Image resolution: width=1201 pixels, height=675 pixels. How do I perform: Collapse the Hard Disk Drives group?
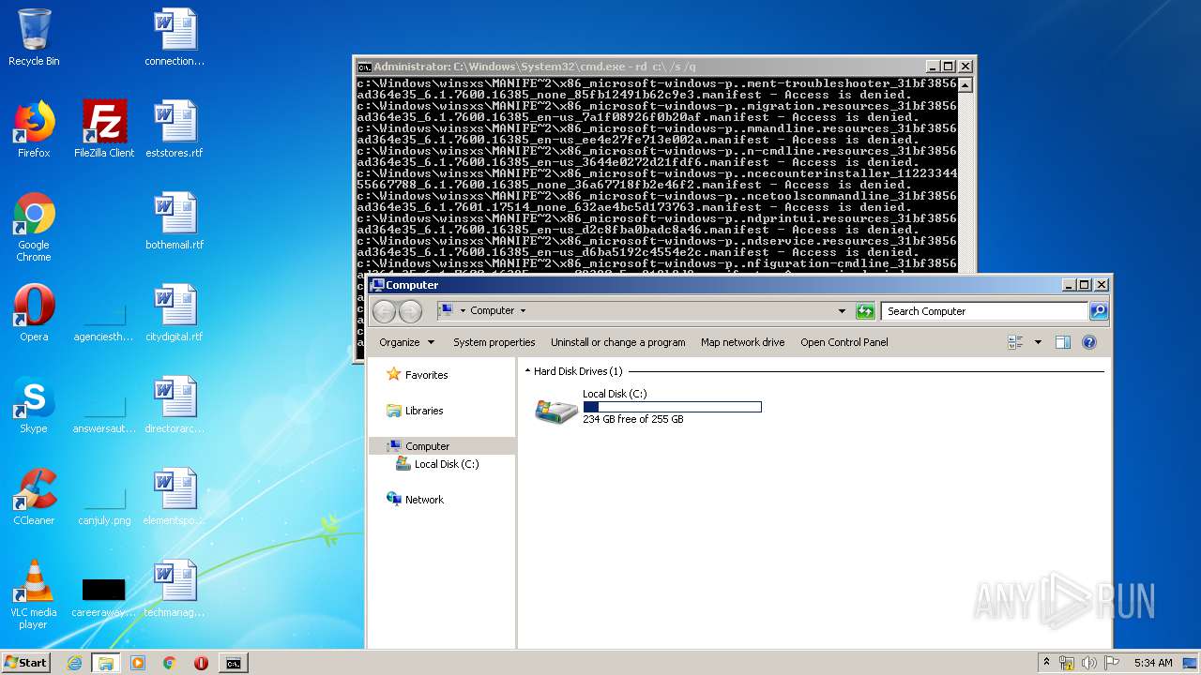click(527, 371)
